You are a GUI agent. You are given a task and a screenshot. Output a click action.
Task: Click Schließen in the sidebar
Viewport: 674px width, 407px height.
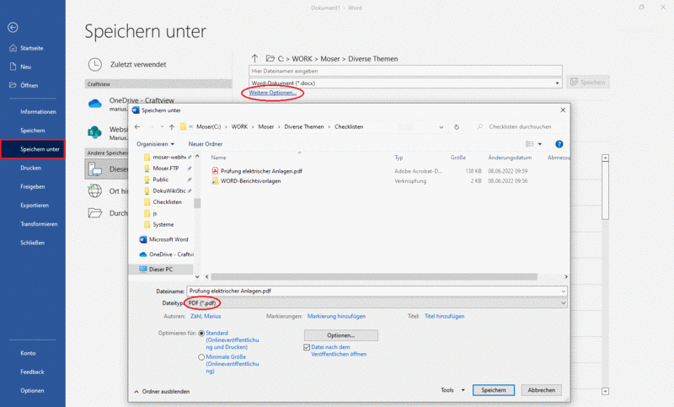click(32, 243)
